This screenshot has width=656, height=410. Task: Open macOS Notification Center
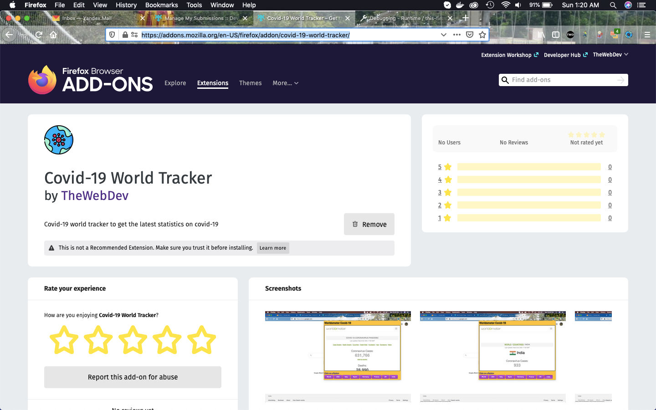pyautogui.click(x=642, y=5)
